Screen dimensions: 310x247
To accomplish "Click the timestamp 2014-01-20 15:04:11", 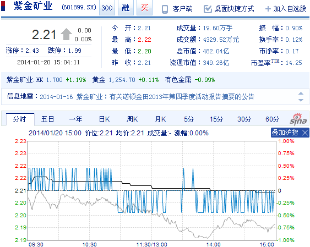I will point(48,62).
